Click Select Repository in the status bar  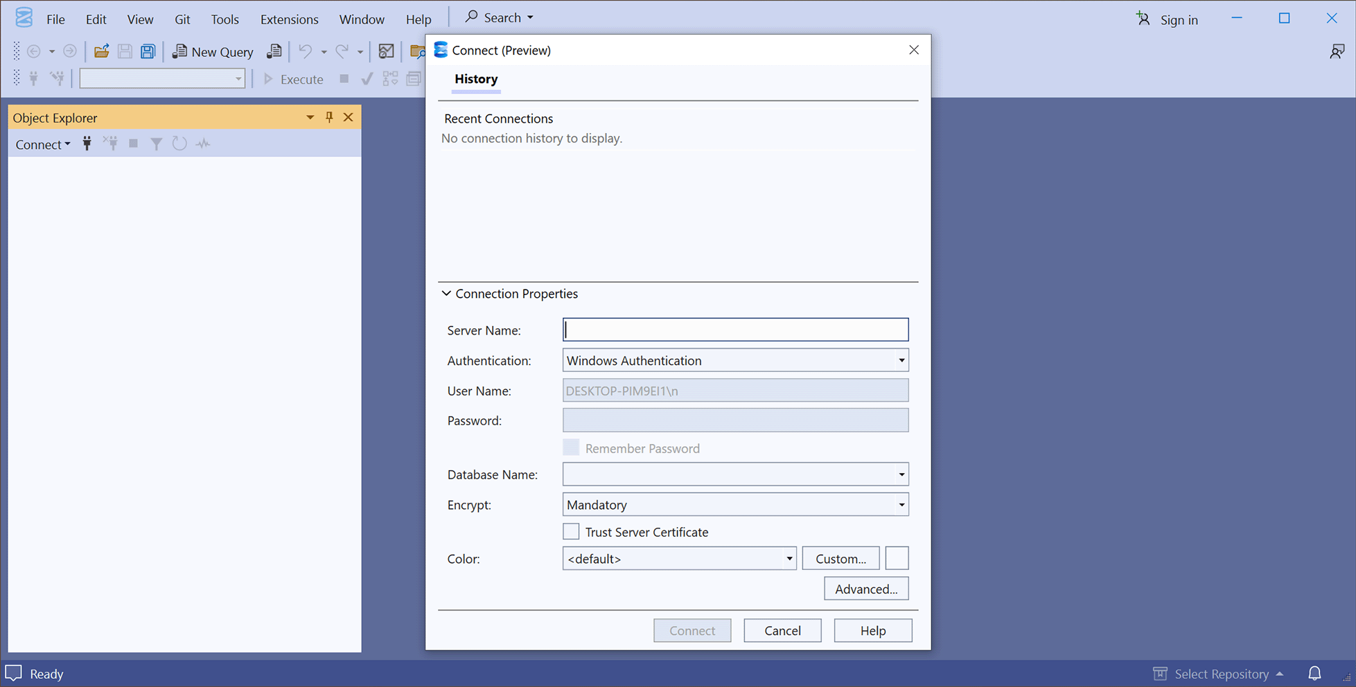1218,674
